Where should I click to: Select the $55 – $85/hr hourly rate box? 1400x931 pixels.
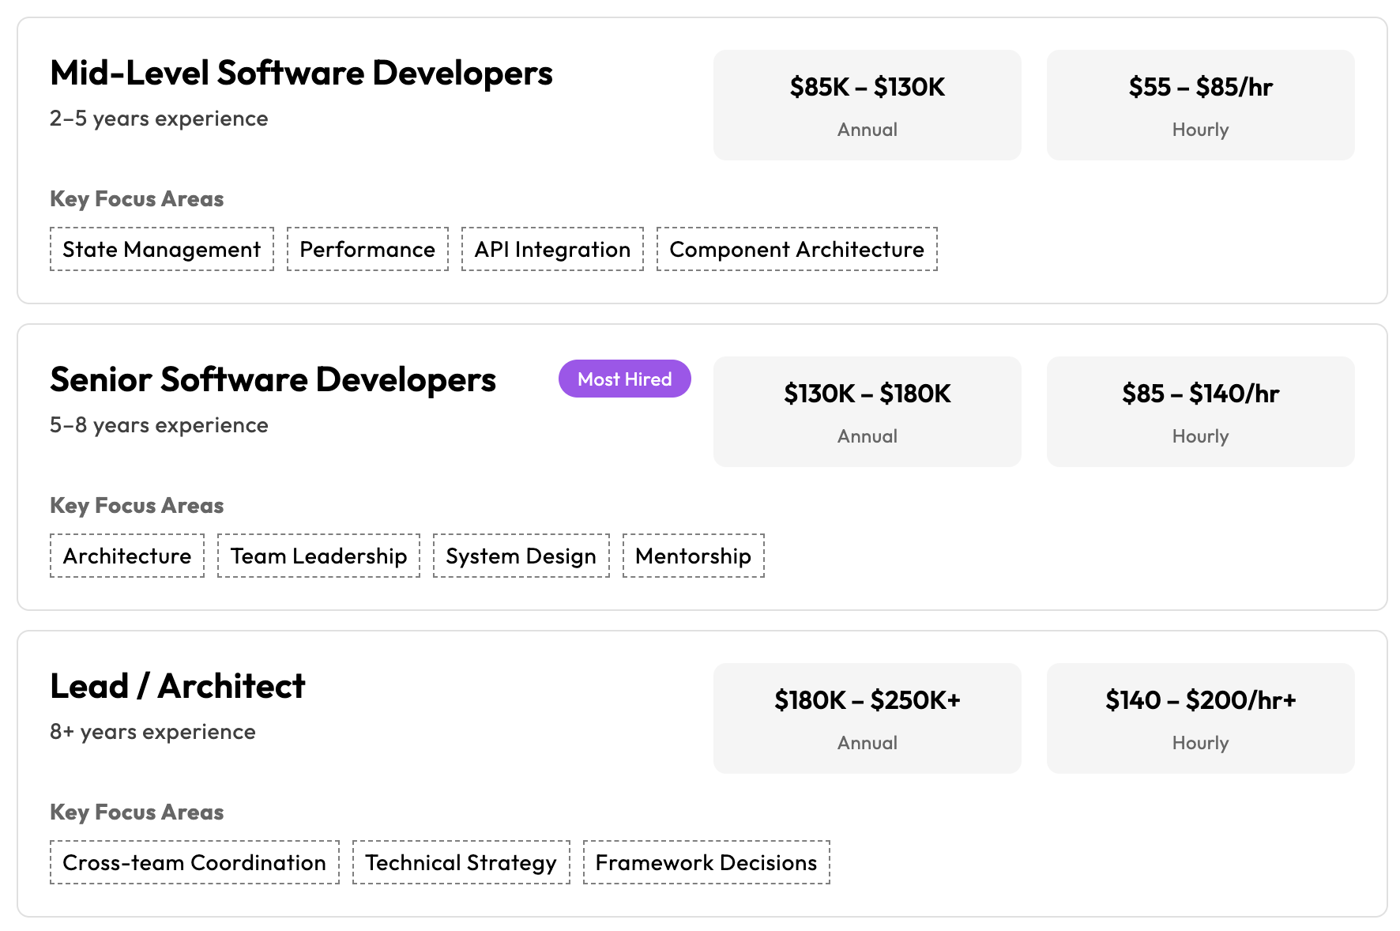point(1201,105)
